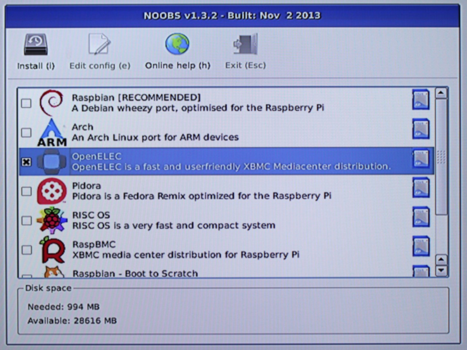
Task: Click the Install disk icon
Action: [x=36, y=44]
